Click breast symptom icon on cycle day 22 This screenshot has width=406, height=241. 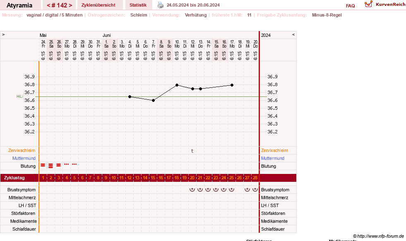click(208, 190)
